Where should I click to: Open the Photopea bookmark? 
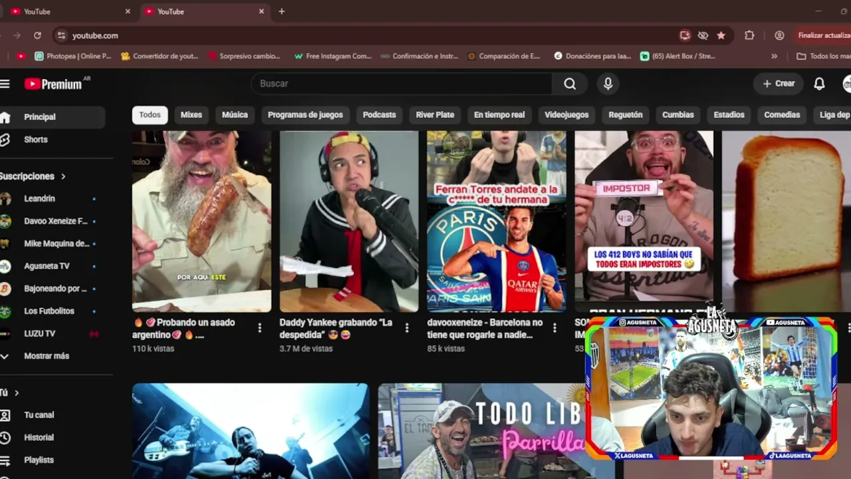73,56
